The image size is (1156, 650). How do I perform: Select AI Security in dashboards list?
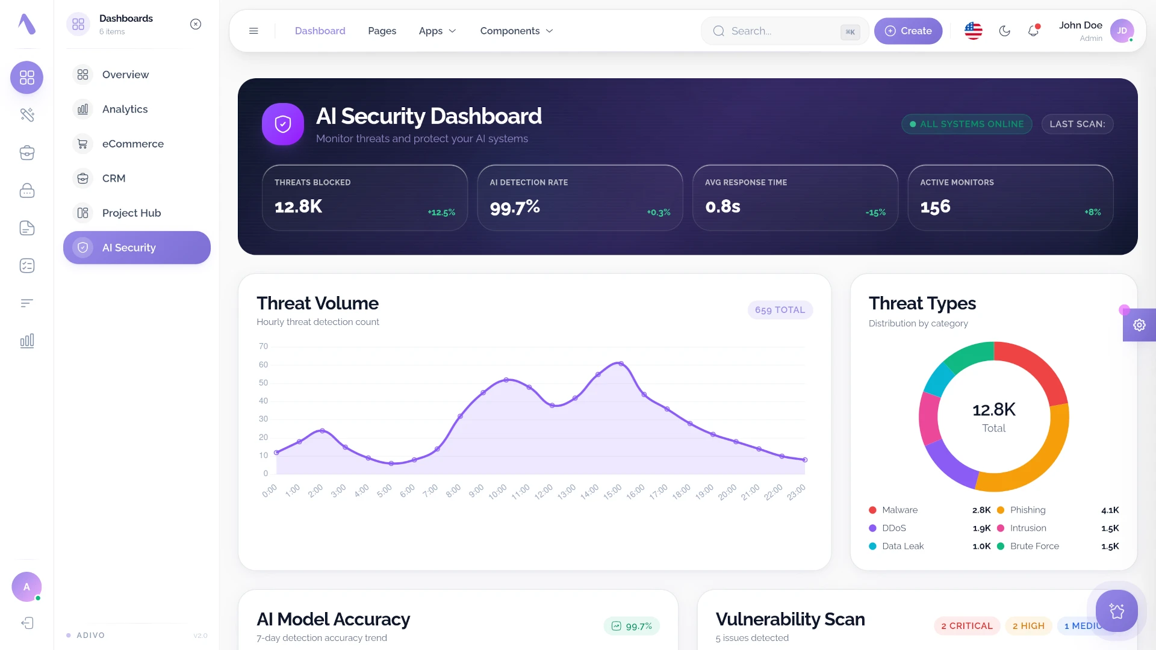(x=137, y=247)
